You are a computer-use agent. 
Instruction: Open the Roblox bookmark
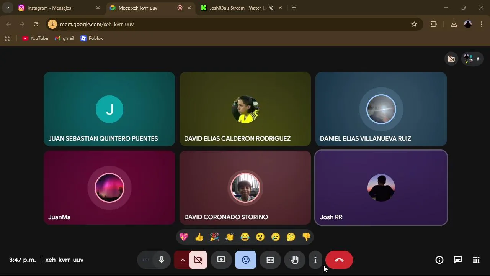[x=92, y=38]
